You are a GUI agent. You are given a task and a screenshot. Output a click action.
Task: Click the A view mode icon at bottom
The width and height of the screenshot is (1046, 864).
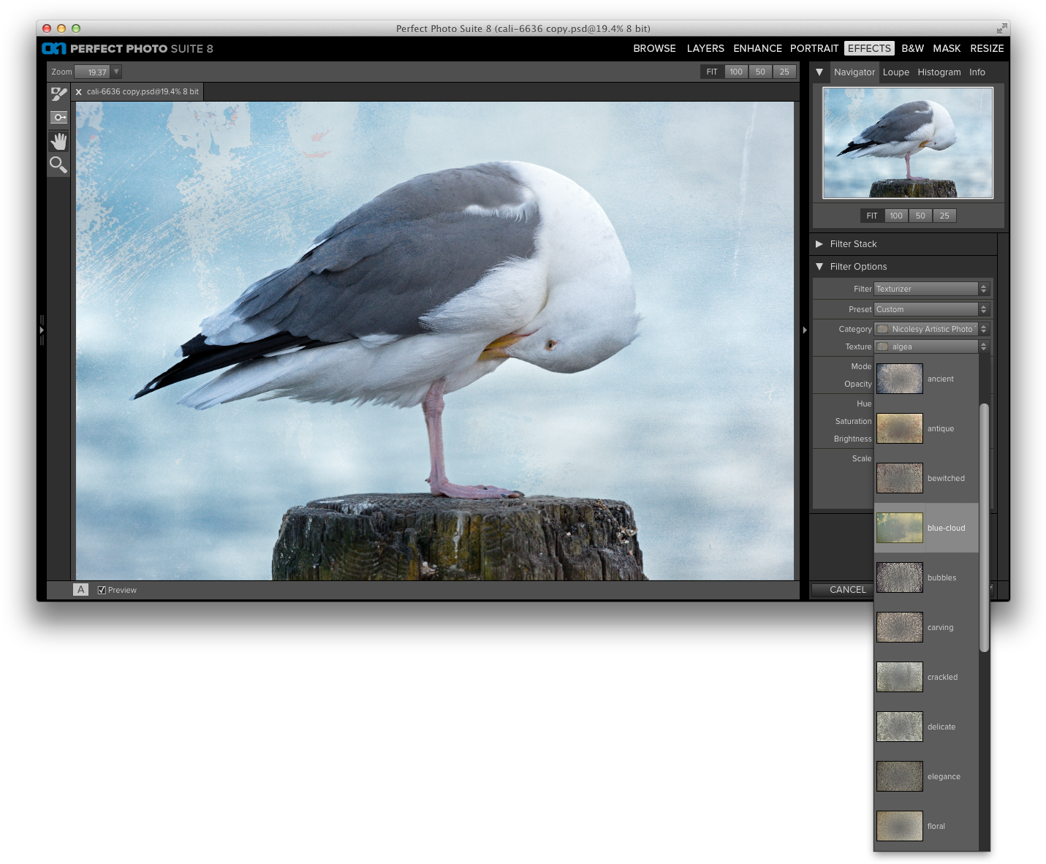(80, 590)
